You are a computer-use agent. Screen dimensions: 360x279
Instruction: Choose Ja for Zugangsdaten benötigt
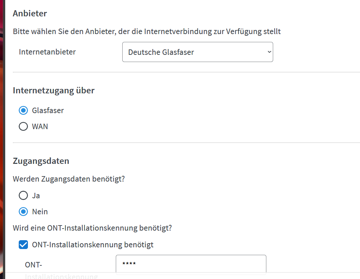pos(23,196)
